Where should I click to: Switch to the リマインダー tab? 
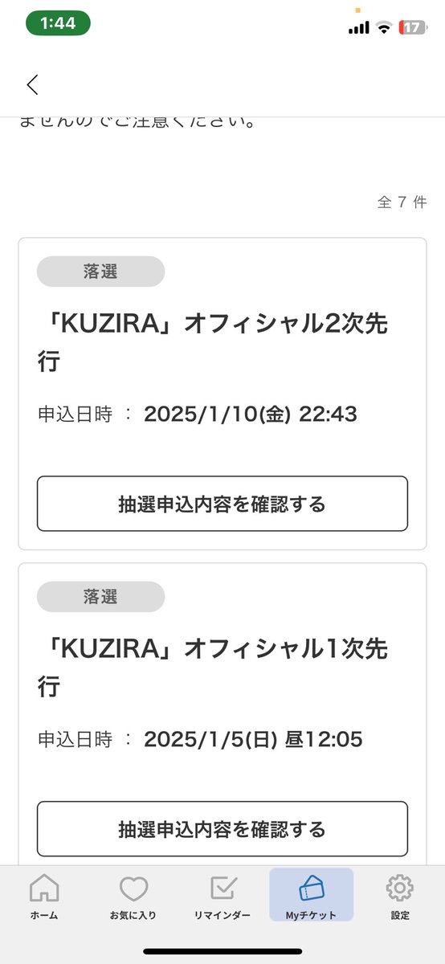[222, 915]
